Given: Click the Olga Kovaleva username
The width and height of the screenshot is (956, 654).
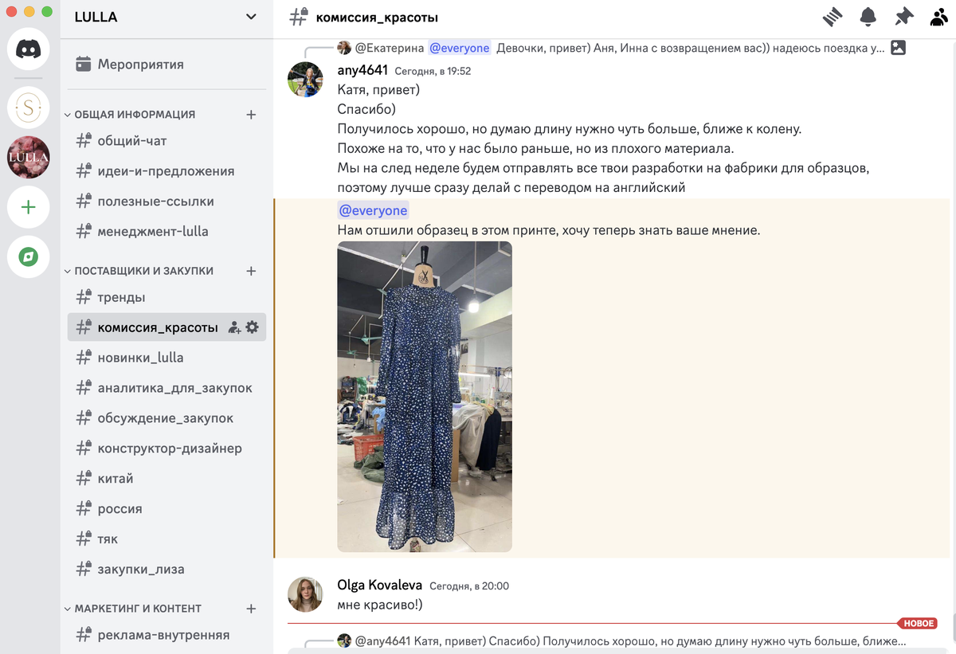Looking at the screenshot, I should (x=380, y=585).
